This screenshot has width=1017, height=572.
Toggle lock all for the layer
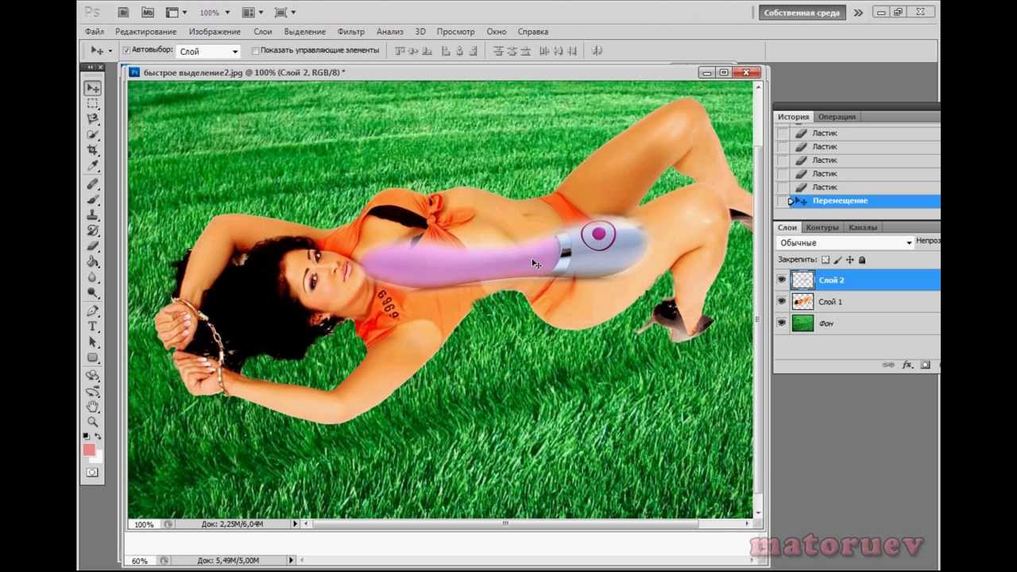point(862,260)
